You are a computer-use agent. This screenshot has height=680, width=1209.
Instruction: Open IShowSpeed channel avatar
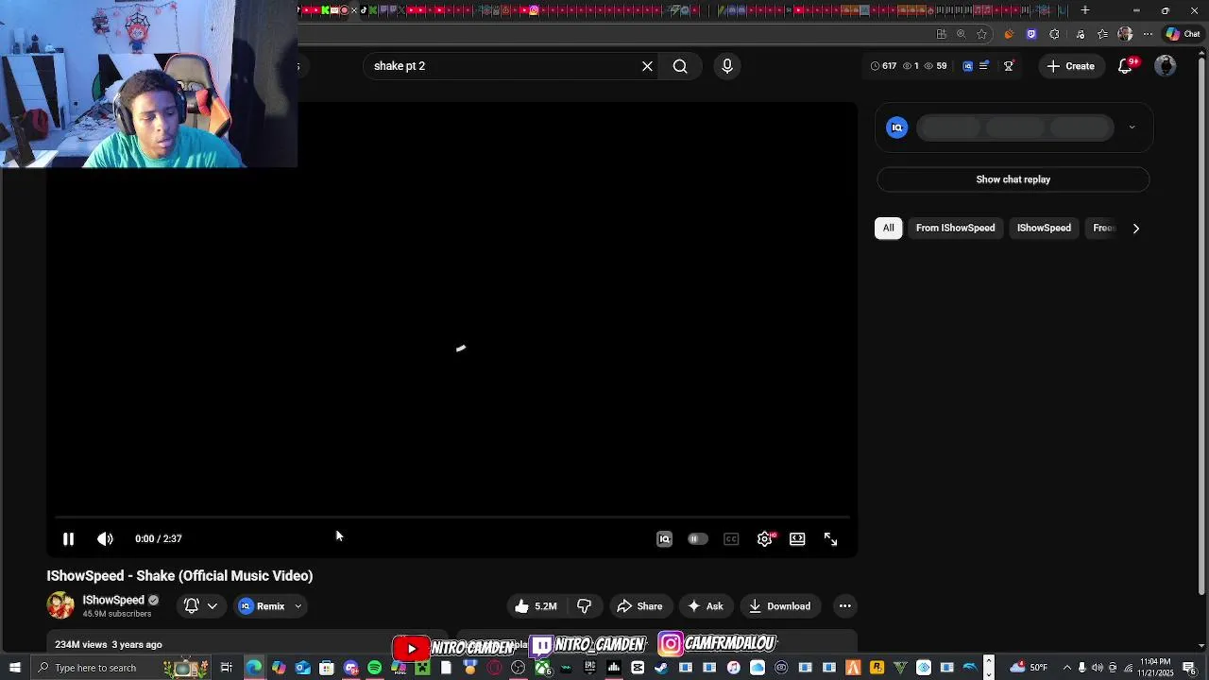coord(60,605)
